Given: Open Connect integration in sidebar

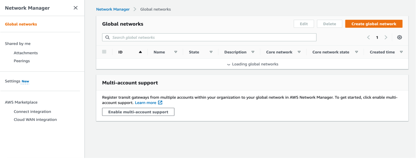Looking at the screenshot, I should pyautogui.click(x=32, y=112).
